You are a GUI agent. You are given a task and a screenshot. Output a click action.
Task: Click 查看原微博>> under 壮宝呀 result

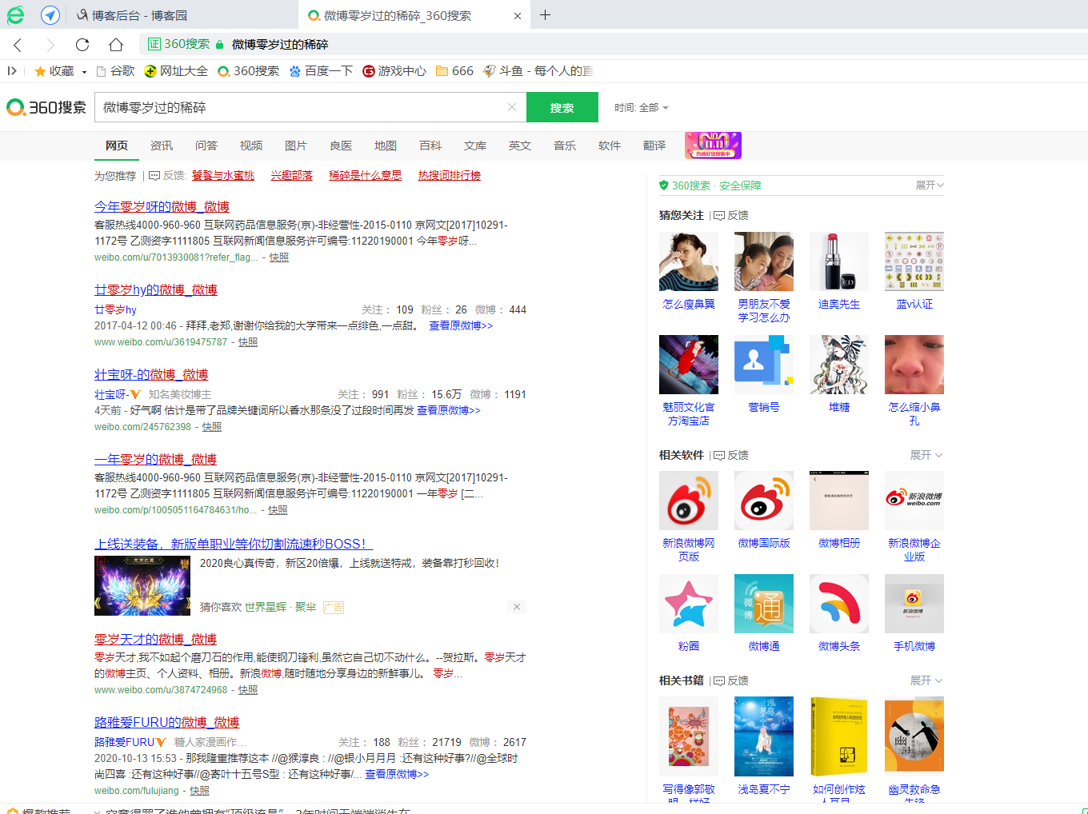[x=449, y=410]
